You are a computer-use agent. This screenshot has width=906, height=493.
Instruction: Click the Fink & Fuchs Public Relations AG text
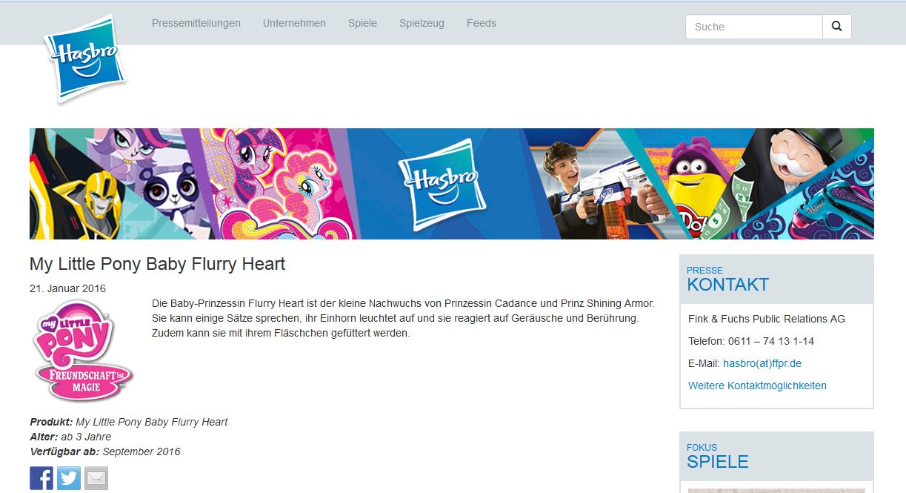click(767, 319)
